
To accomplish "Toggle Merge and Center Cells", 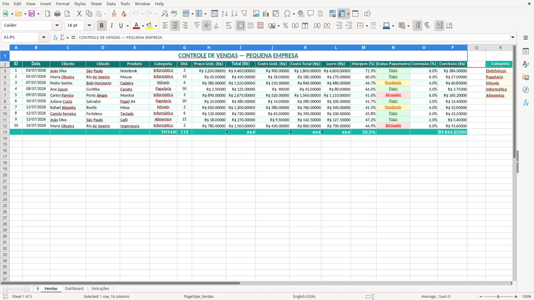I will click(241, 26).
